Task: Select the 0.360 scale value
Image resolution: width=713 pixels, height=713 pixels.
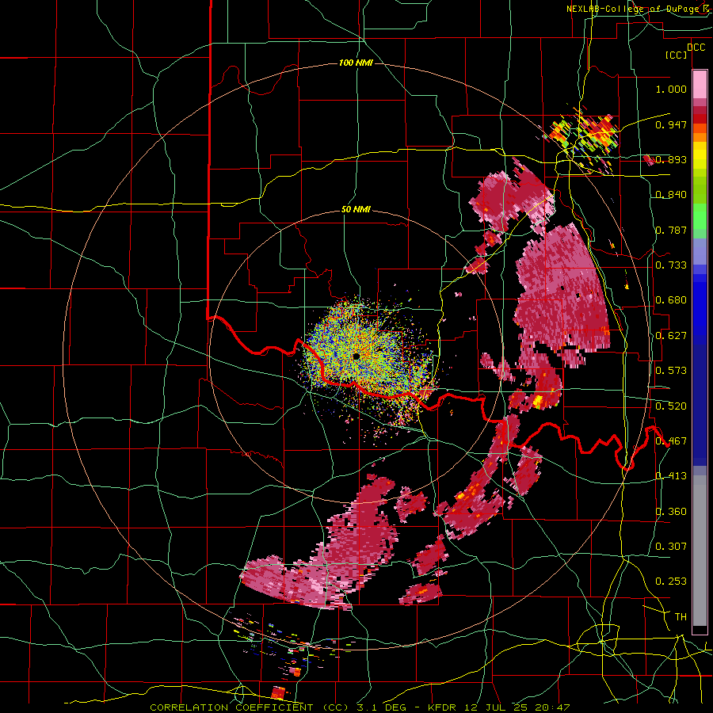Action: pos(671,512)
